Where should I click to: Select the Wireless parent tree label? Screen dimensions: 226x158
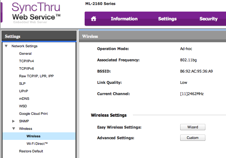click(x=25, y=129)
